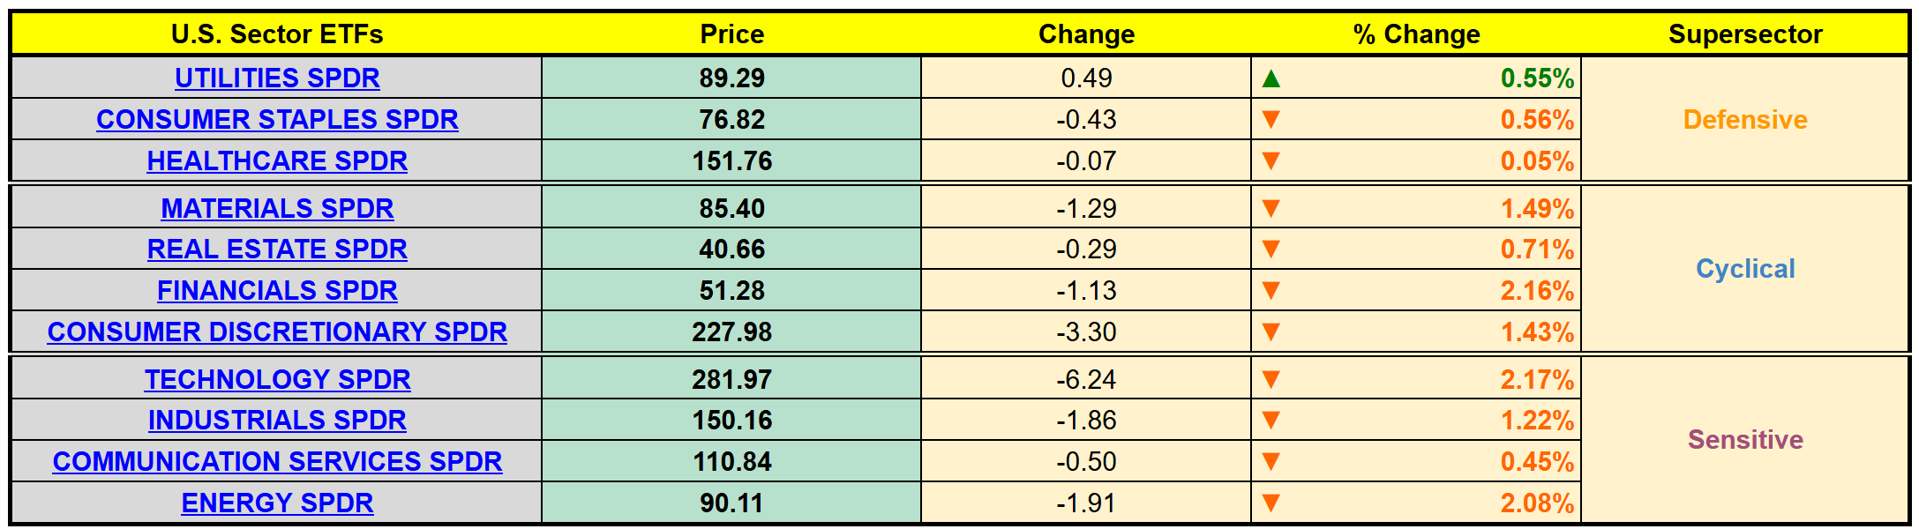Click the down arrow beside Consumer Staples 0.56%
The image size is (1919, 529).
pyautogui.click(x=1271, y=119)
